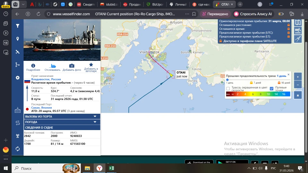The height and width of the screenshot is (173, 308).
Task: Expand the Weather section
Action: pyautogui.click(x=62, y=122)
